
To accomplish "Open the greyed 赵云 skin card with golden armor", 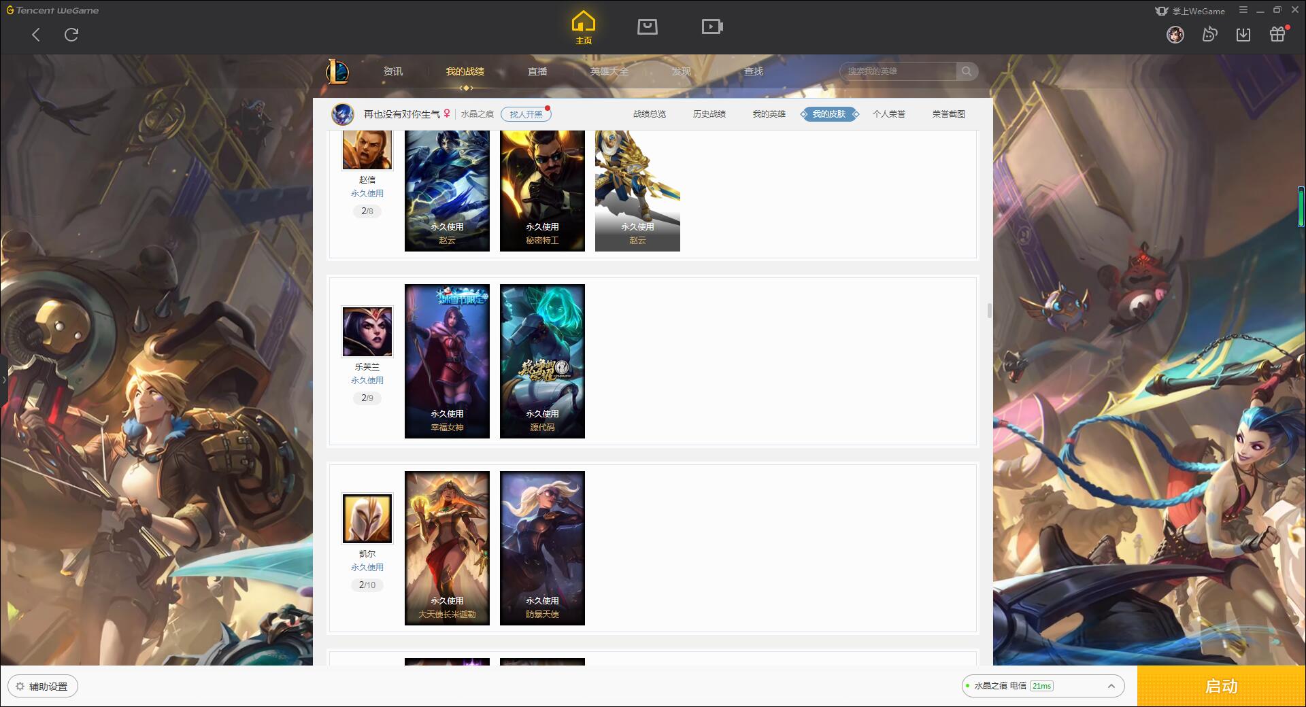I will point(637,191).
